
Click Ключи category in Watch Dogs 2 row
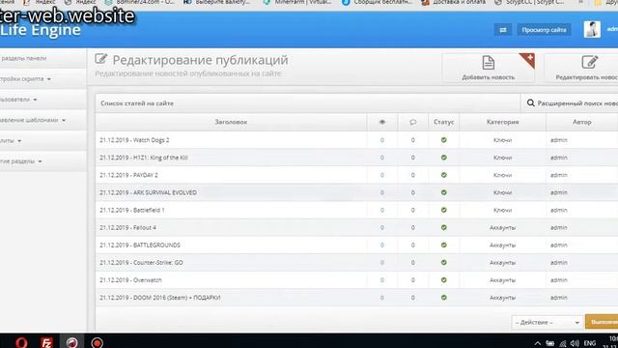[x=502, y=140]
